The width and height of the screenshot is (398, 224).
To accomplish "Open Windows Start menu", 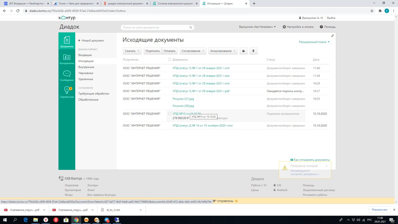I will point(5,220).
